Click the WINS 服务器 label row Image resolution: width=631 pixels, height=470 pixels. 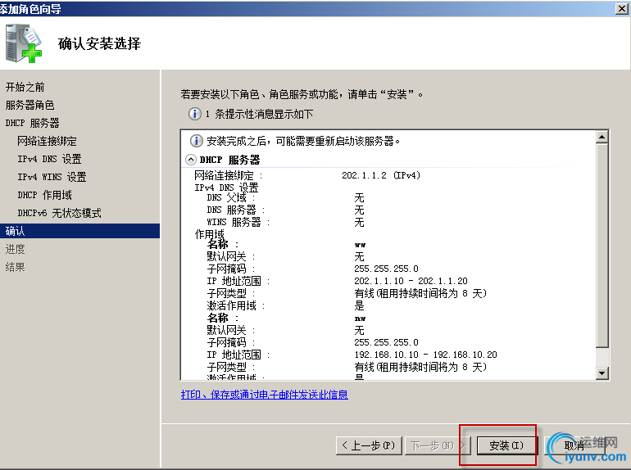238,222
